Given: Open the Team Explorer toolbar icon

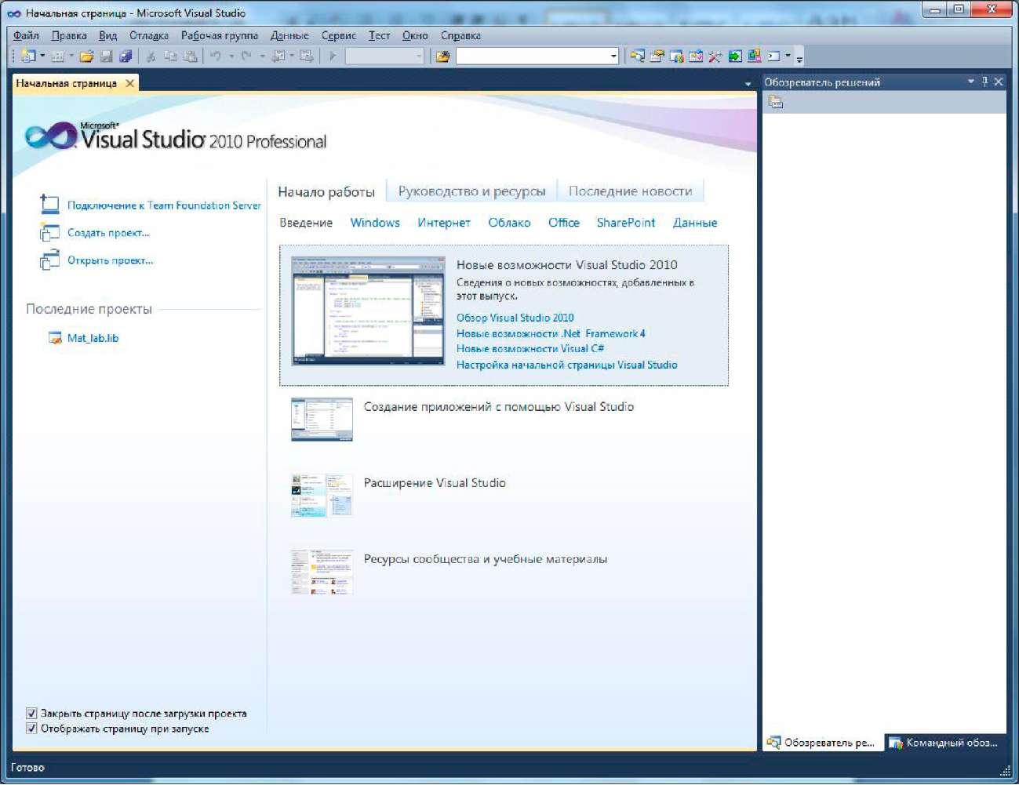Looking at the screenshot, I should tap(676, 56).
